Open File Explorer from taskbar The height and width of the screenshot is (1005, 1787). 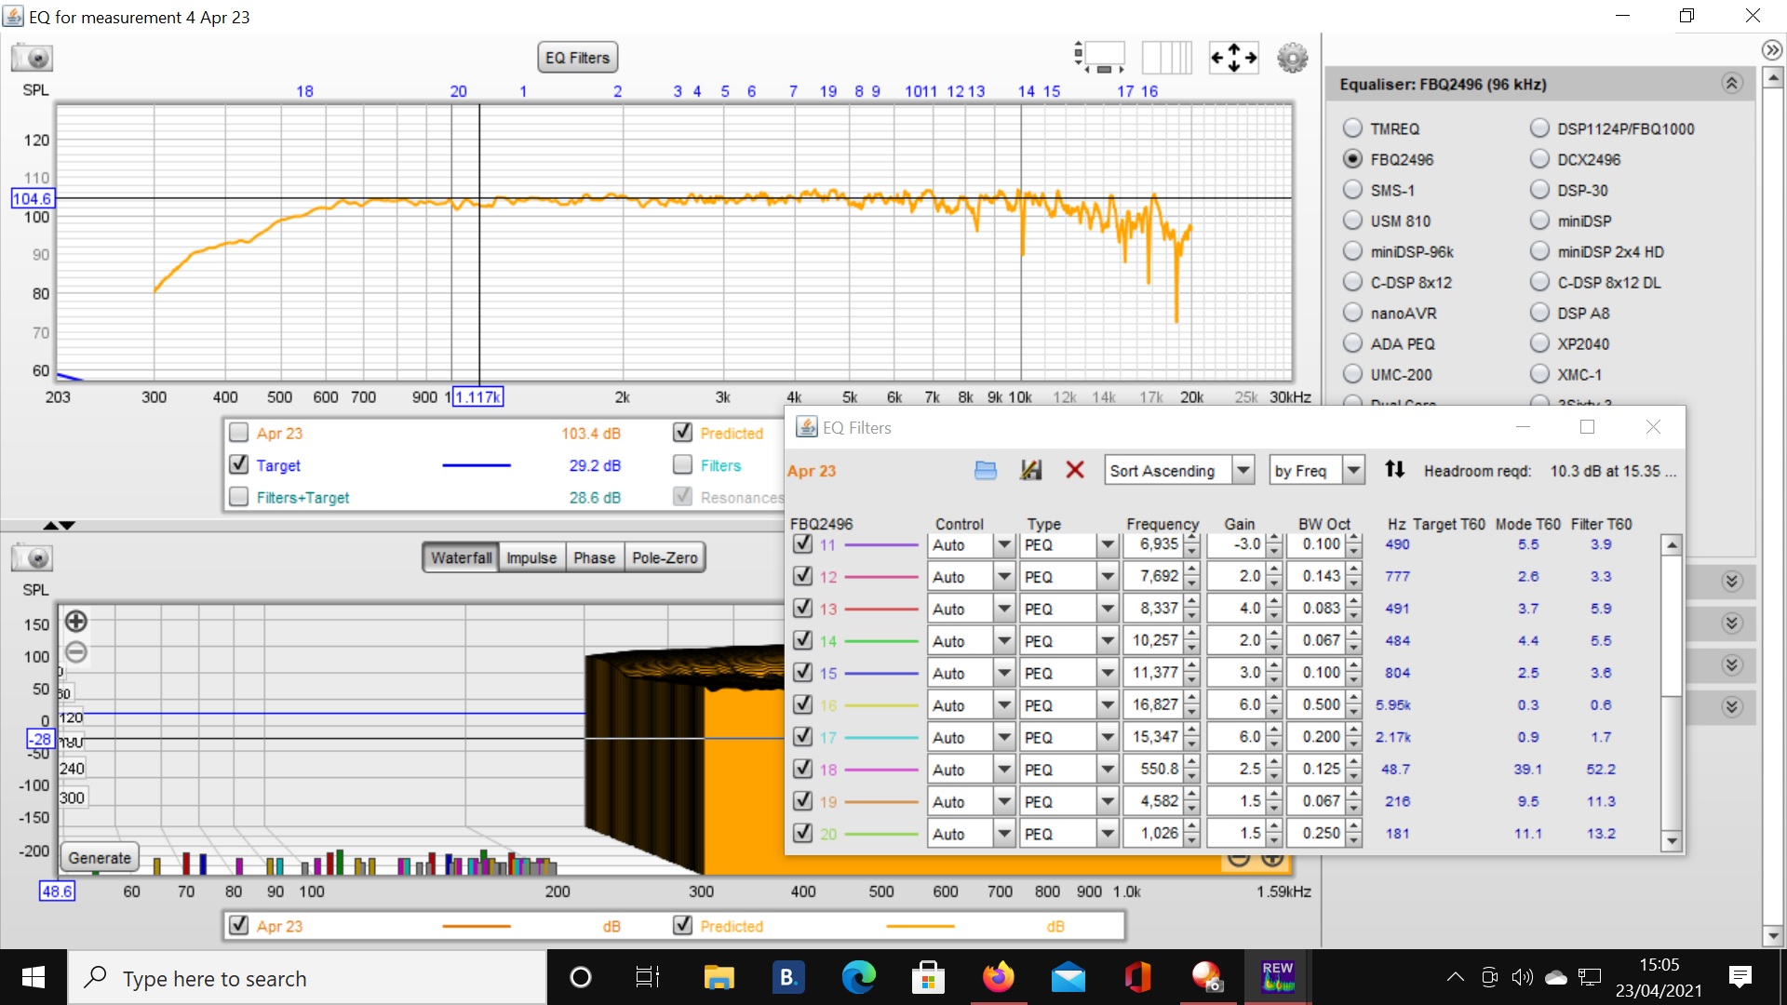pos(719,977)
